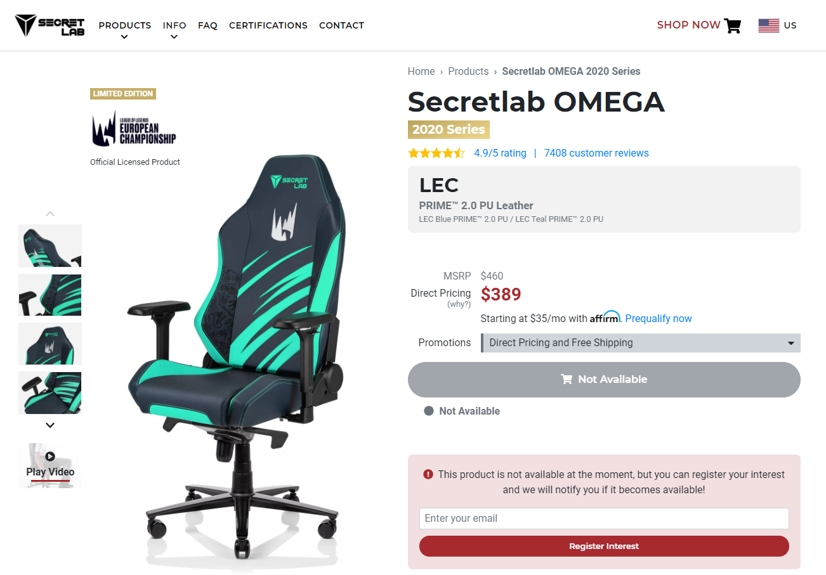Open the Promotions dropdown

[641, 343]
